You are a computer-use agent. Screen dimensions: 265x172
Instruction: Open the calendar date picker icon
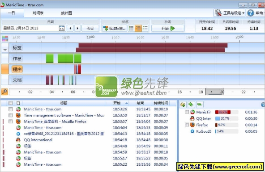62,28
